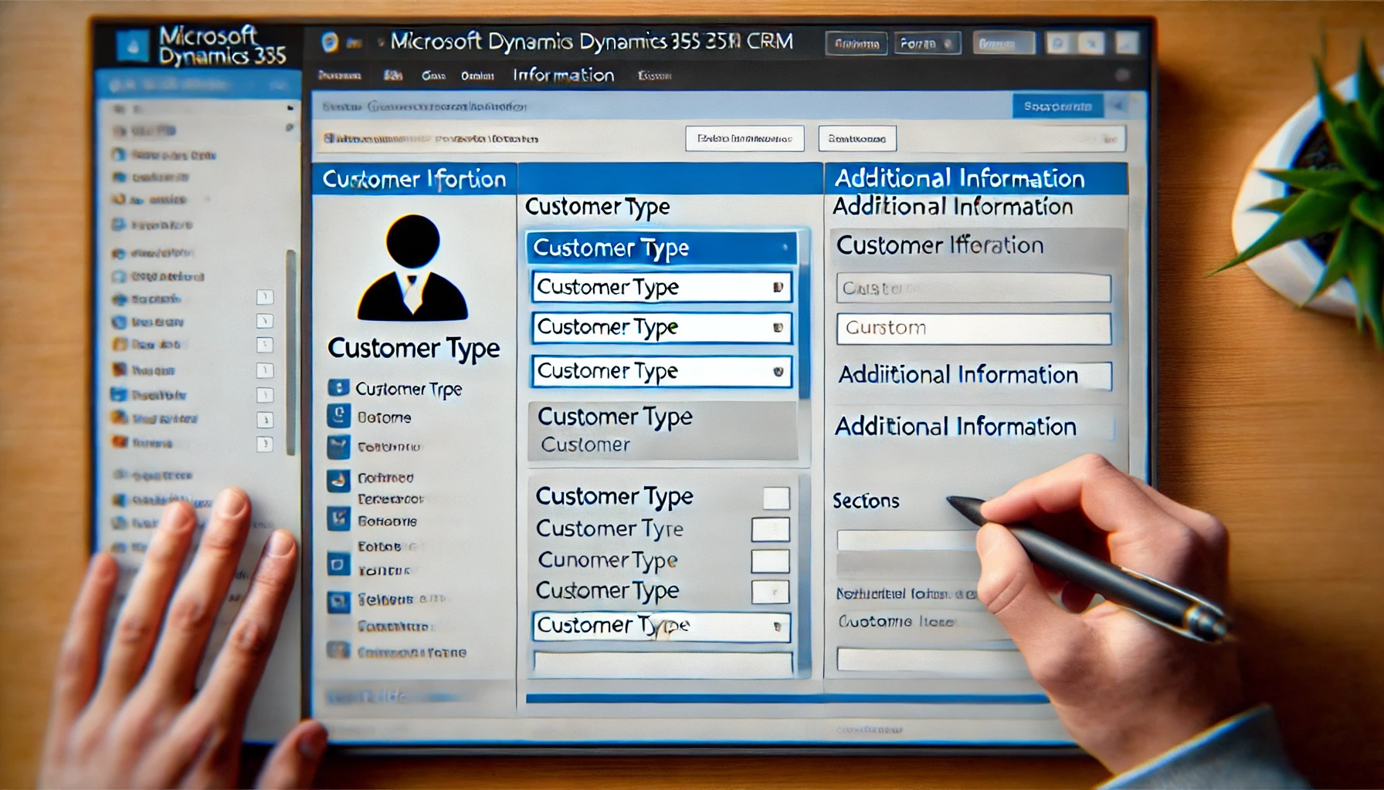This screenshot has width=1384, height=790.
Task: Open the Information menu
Action: tap(564, 75)
